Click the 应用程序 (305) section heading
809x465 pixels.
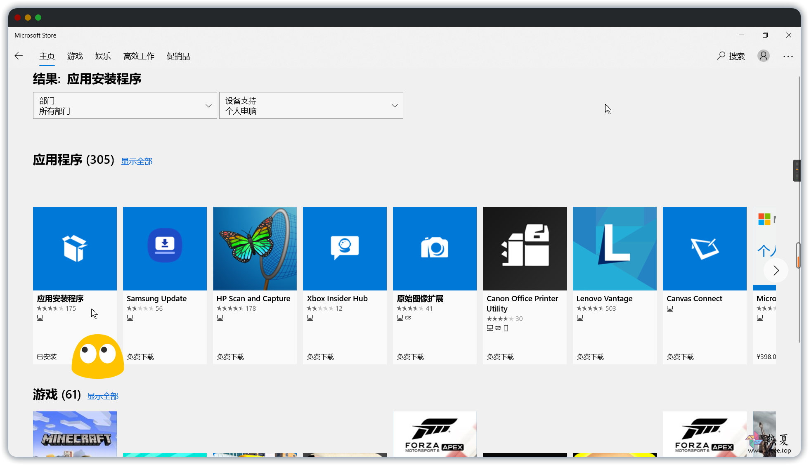point(73,160)
